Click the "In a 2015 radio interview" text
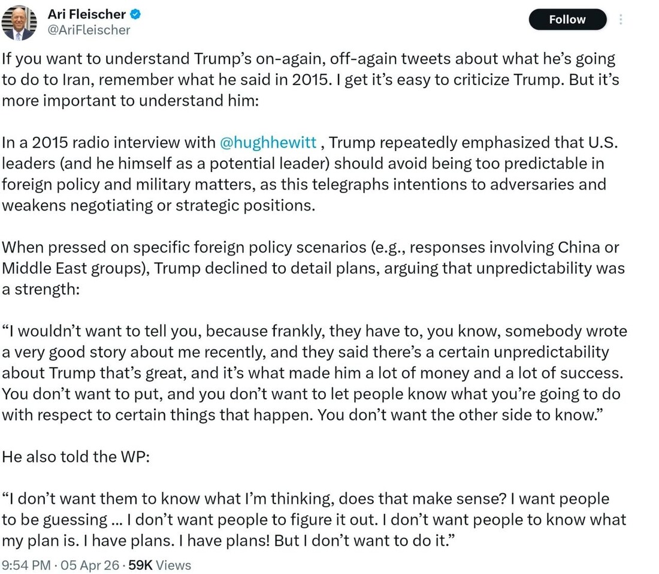 coord(108,142)
